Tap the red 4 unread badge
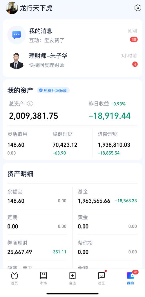The height and width of the screenshot is (297, 145). point(135,65)
